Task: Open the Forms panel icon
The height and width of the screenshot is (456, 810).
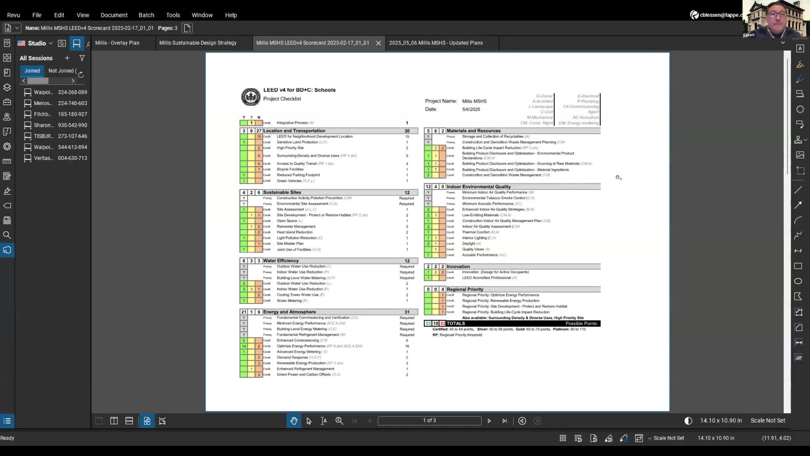Action: tap(7, 176)
